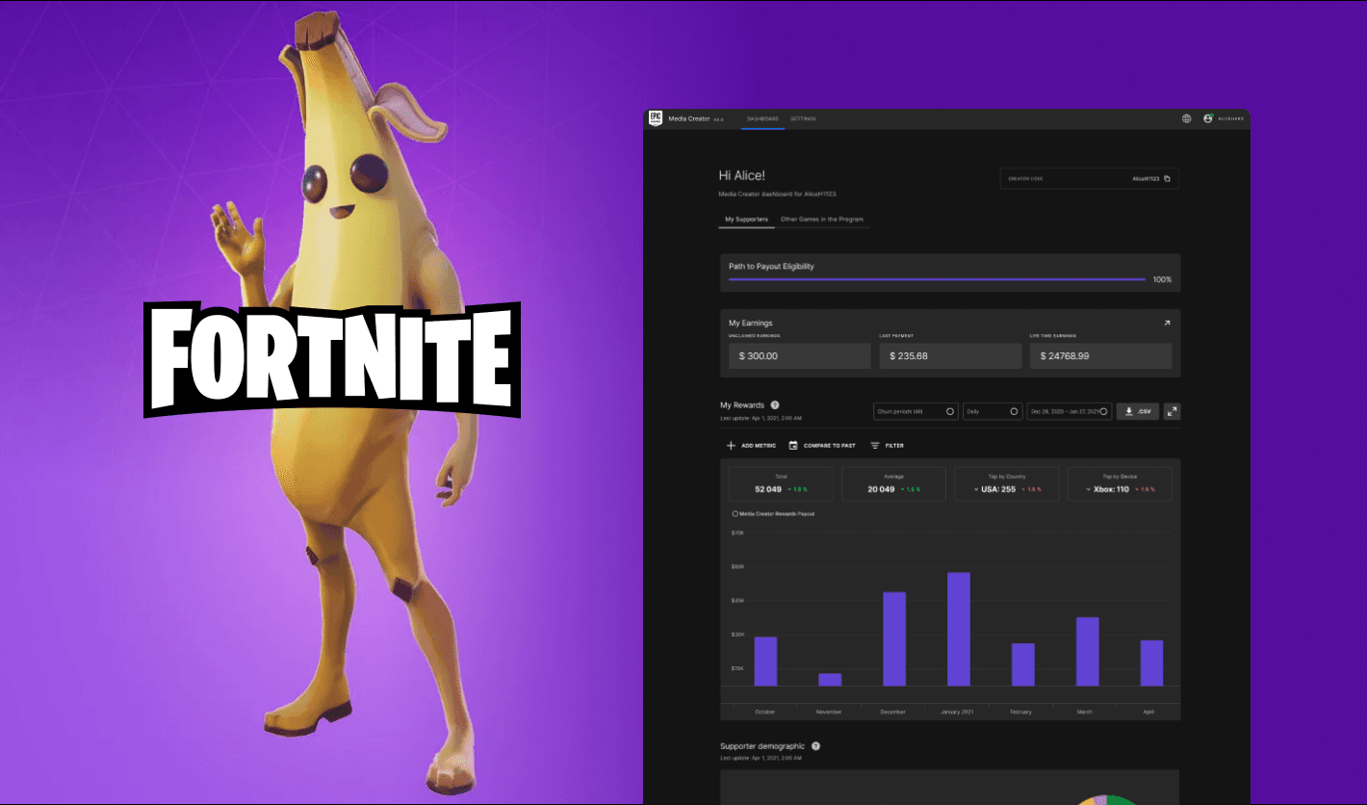The width and height of the screenshot is (1367, 805).
Task: Click the Average 20 049 stat card
Action: [893, 483]
